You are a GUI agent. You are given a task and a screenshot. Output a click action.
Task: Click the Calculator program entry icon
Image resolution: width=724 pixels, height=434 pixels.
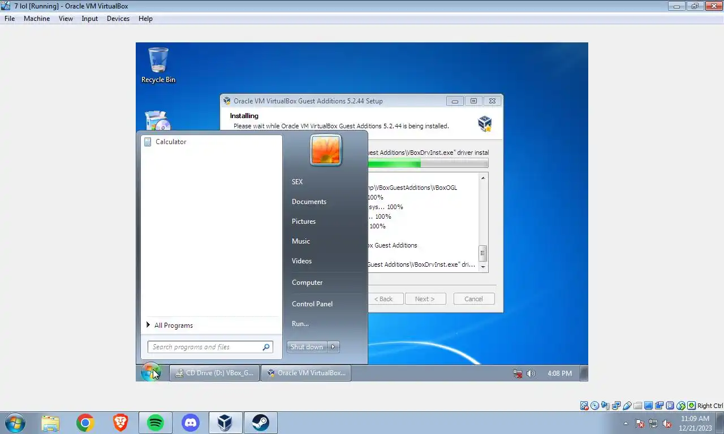click(148, 142)
